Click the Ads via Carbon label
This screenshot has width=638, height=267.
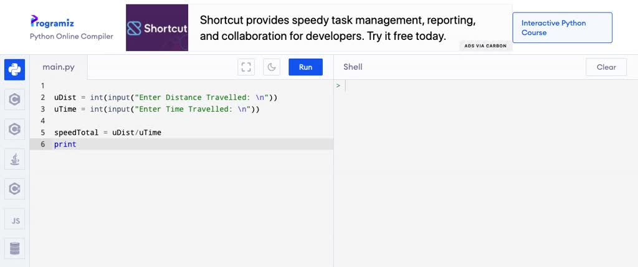(485, 46)
